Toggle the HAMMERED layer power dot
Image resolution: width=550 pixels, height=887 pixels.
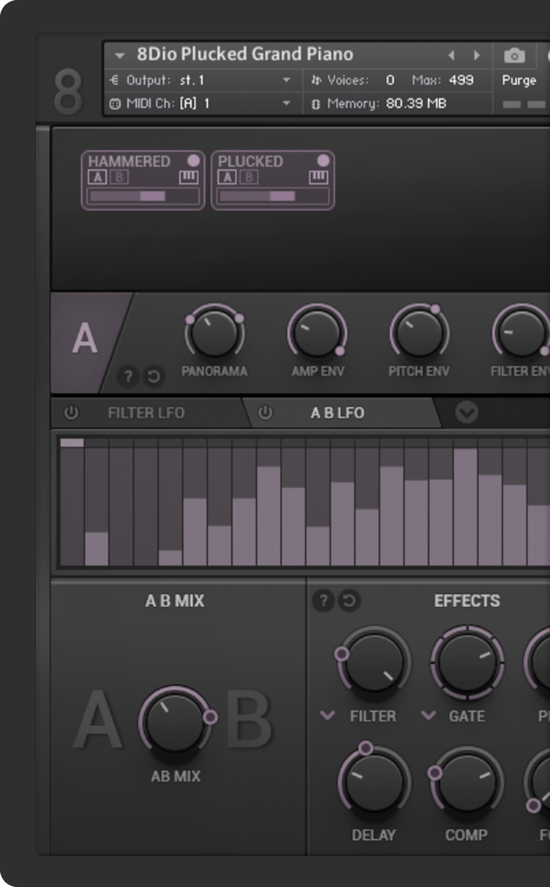[x=193, y=160]
